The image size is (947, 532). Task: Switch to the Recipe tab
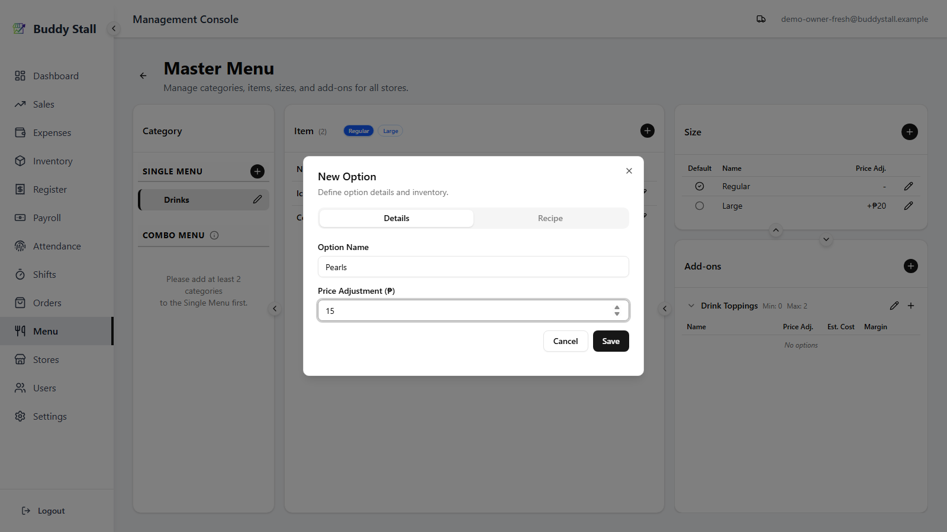[550, 218]
